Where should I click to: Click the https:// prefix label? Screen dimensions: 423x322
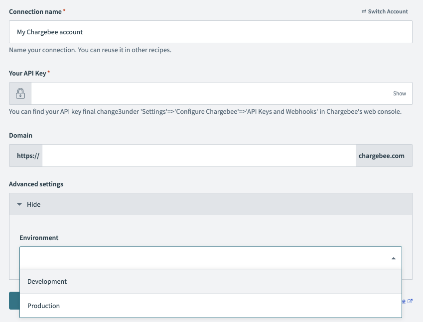(x=27, y=156)
